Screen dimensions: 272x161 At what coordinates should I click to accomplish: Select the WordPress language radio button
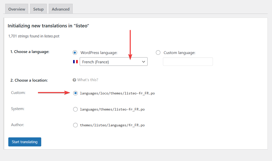75,53
